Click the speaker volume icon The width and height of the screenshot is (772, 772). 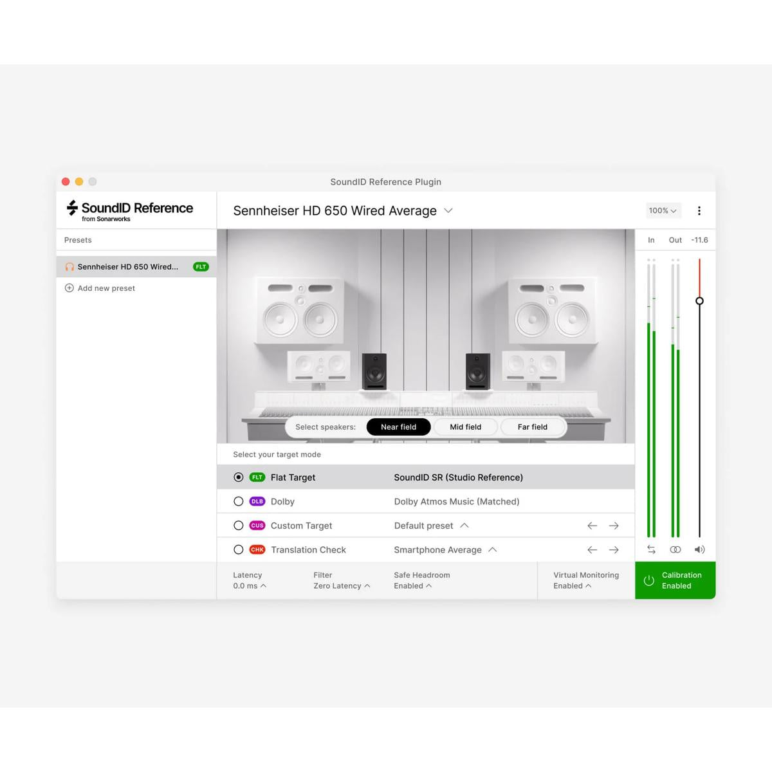pyautogui.click(x=700, y=549)
